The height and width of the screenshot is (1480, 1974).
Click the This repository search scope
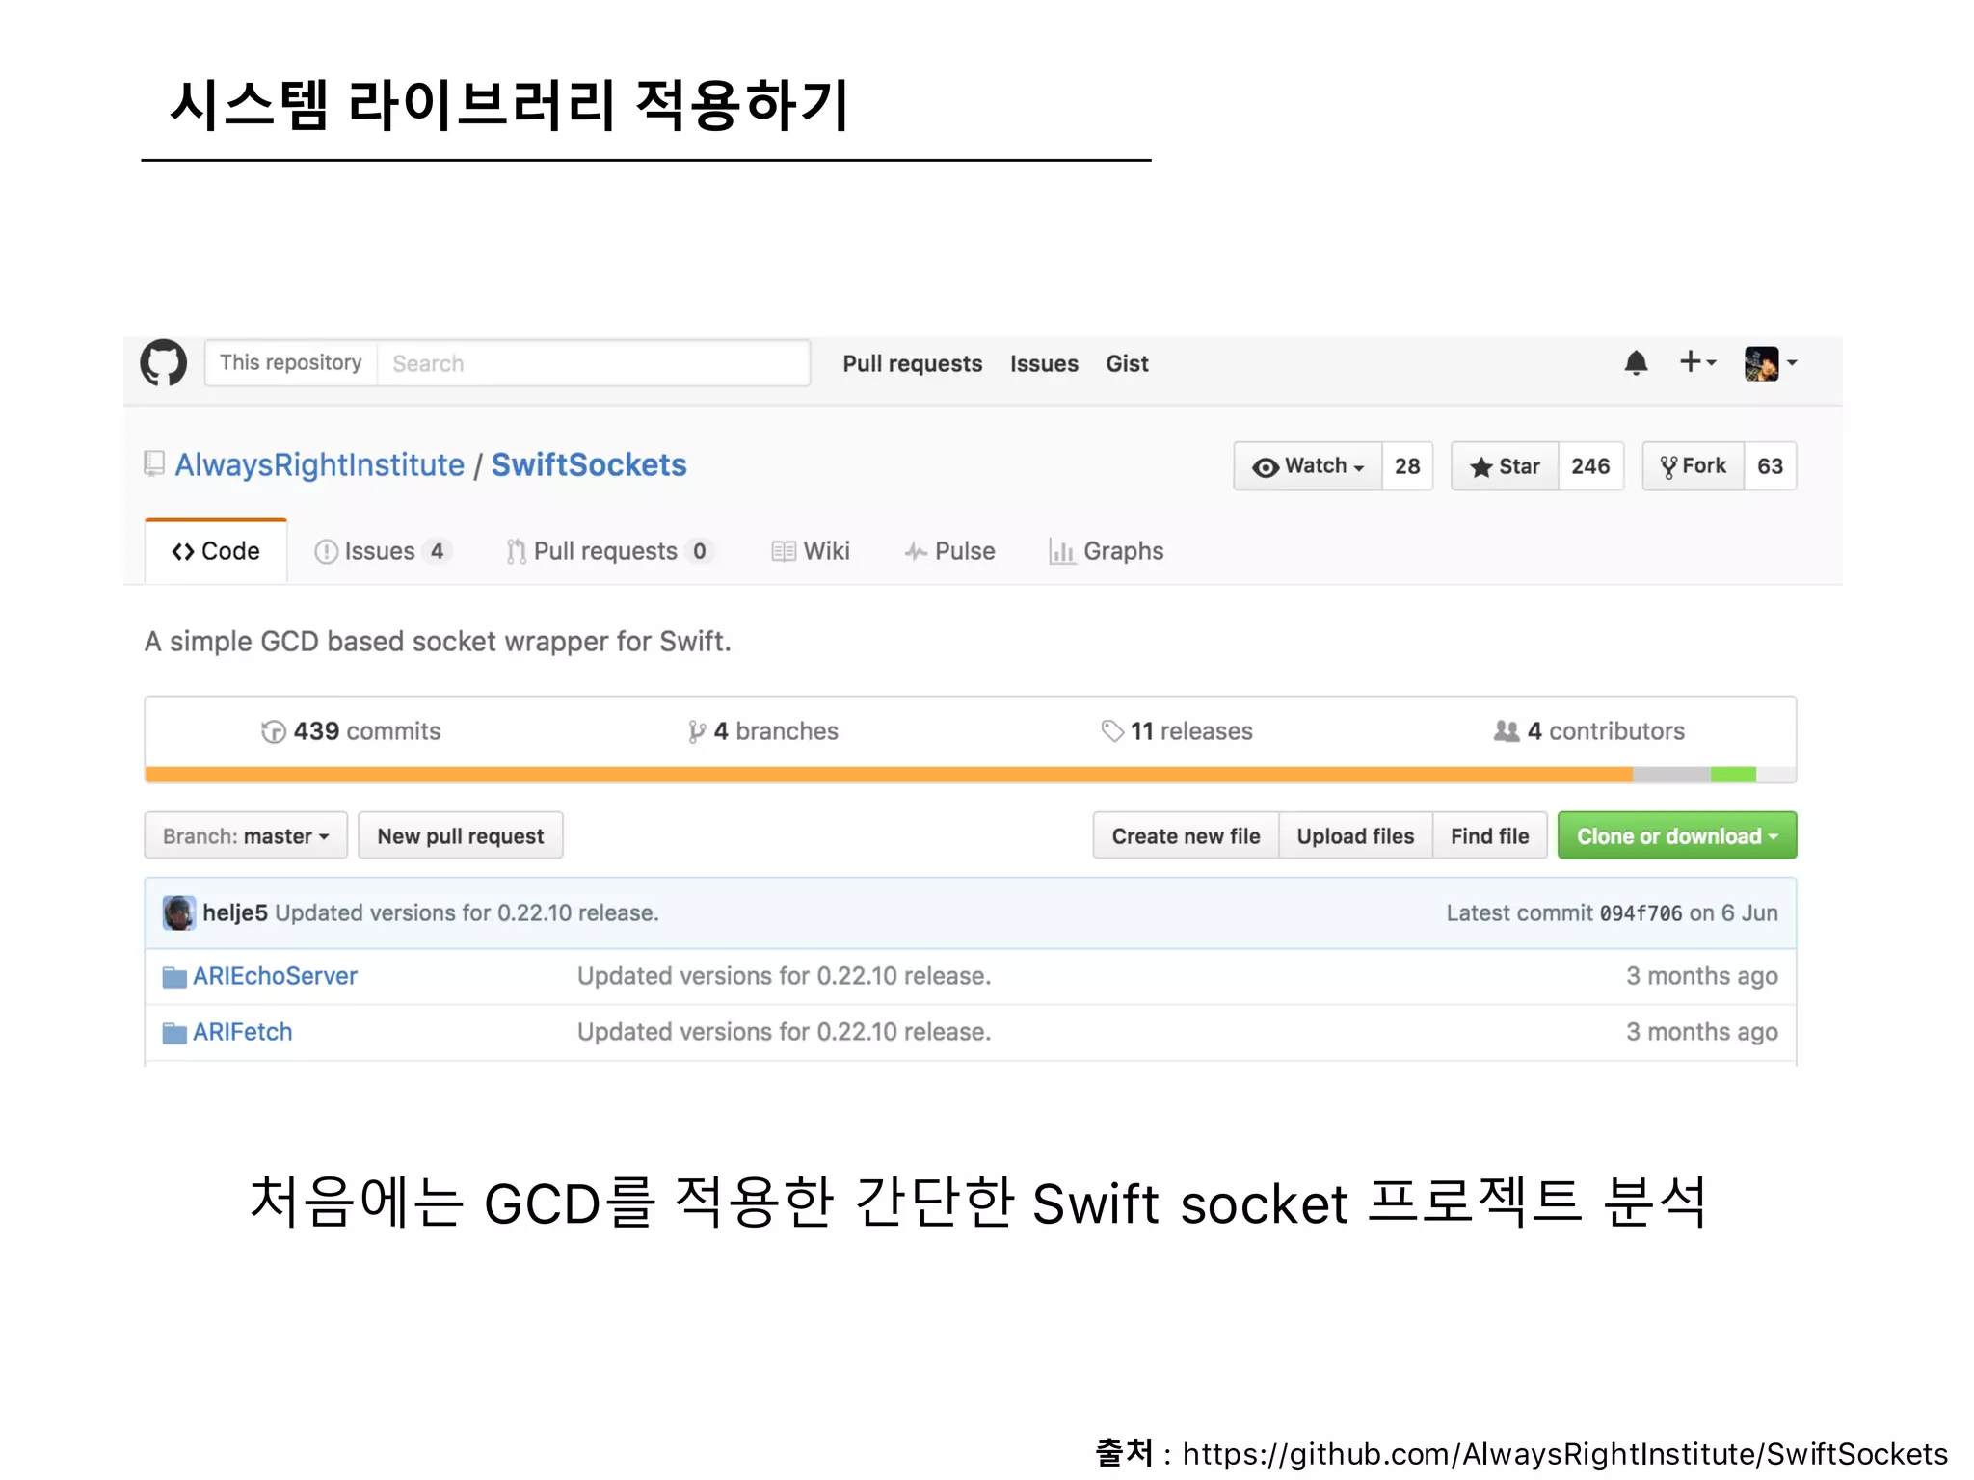point(291,363)
